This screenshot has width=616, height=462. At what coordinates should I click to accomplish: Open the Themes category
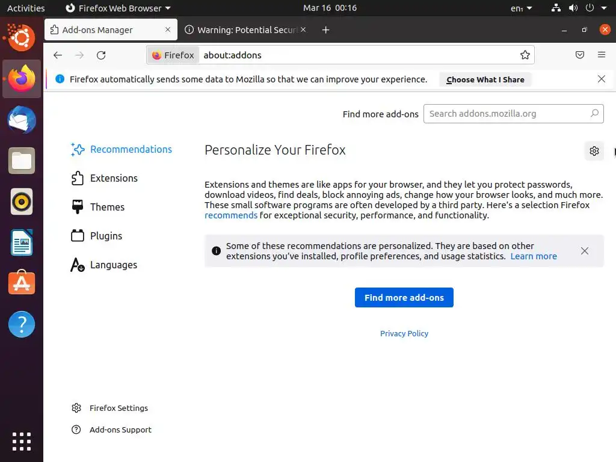coord(98,207)
